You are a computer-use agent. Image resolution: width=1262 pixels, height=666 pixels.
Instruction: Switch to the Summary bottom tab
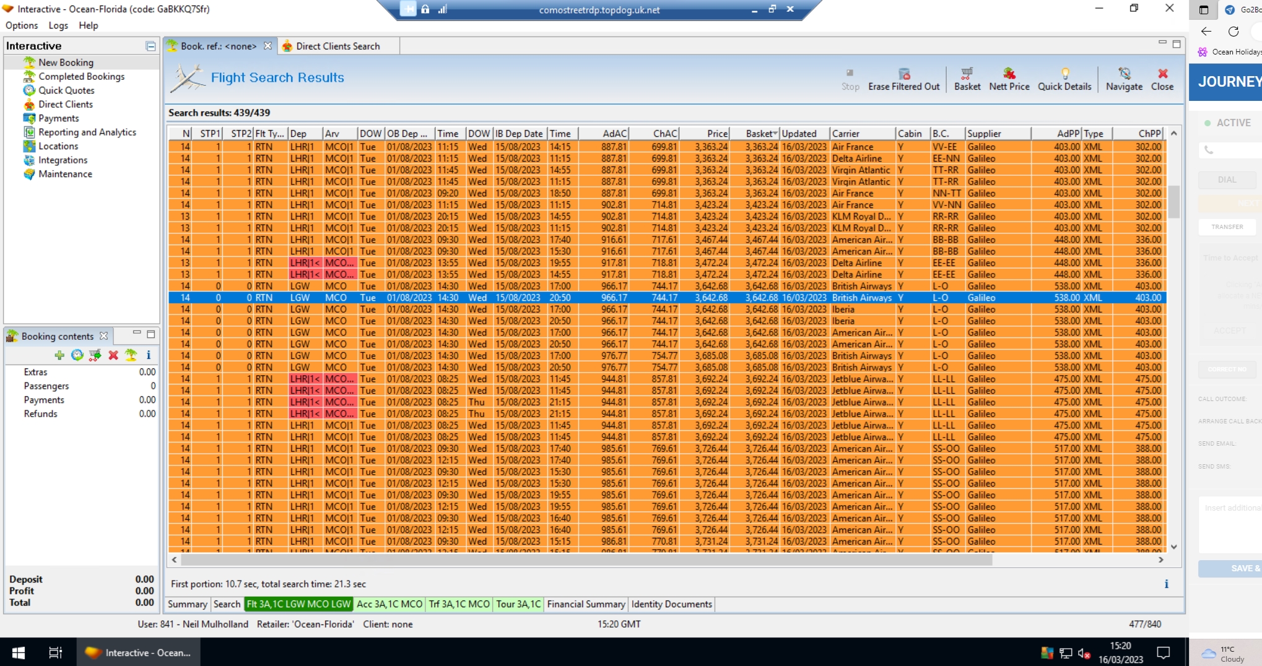188,604
